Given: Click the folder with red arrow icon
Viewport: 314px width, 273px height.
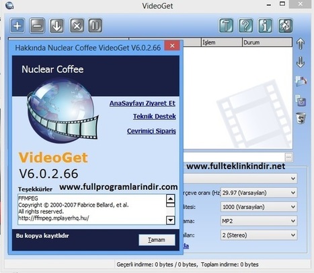Looking at the screenshot, I should click(x=301, y=81).
